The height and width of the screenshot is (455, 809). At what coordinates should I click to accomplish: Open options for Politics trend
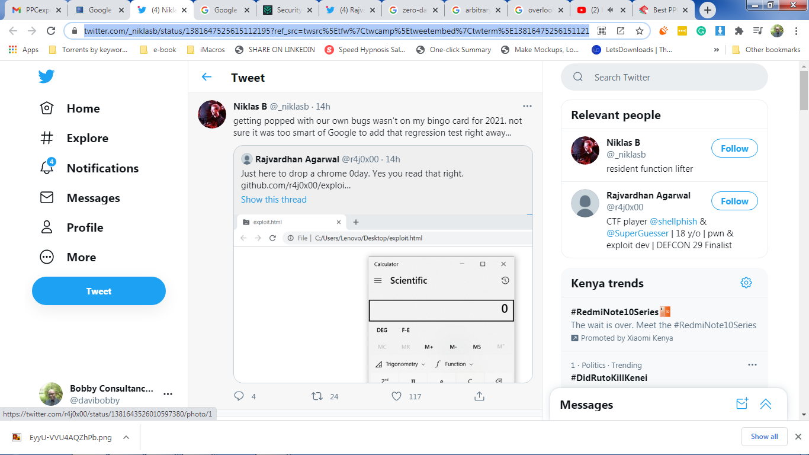[x=752, y=365]
